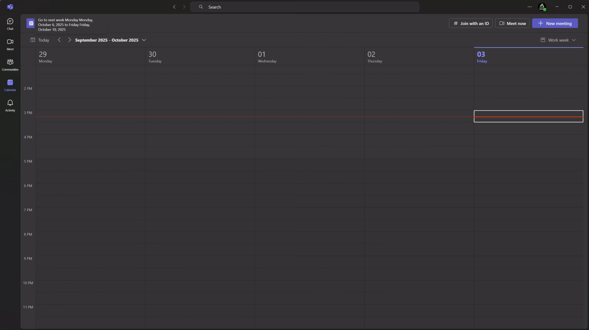This screenshot has height=330, width=589.
Task: Open the Meet section in sidebar
Action: 10,44
